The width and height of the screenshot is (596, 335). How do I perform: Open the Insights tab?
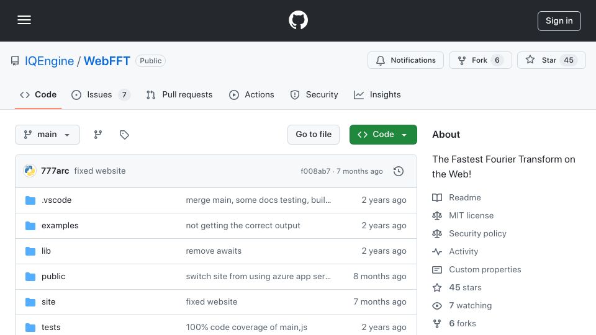click(x=377, y=94)
